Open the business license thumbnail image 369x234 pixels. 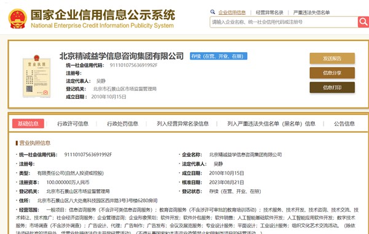pyautogui.click(x=36, y=76)
